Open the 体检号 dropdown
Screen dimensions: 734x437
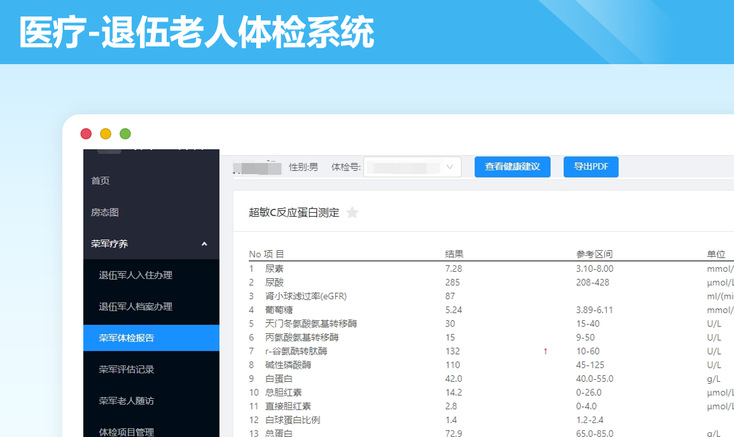coord(412,167)
